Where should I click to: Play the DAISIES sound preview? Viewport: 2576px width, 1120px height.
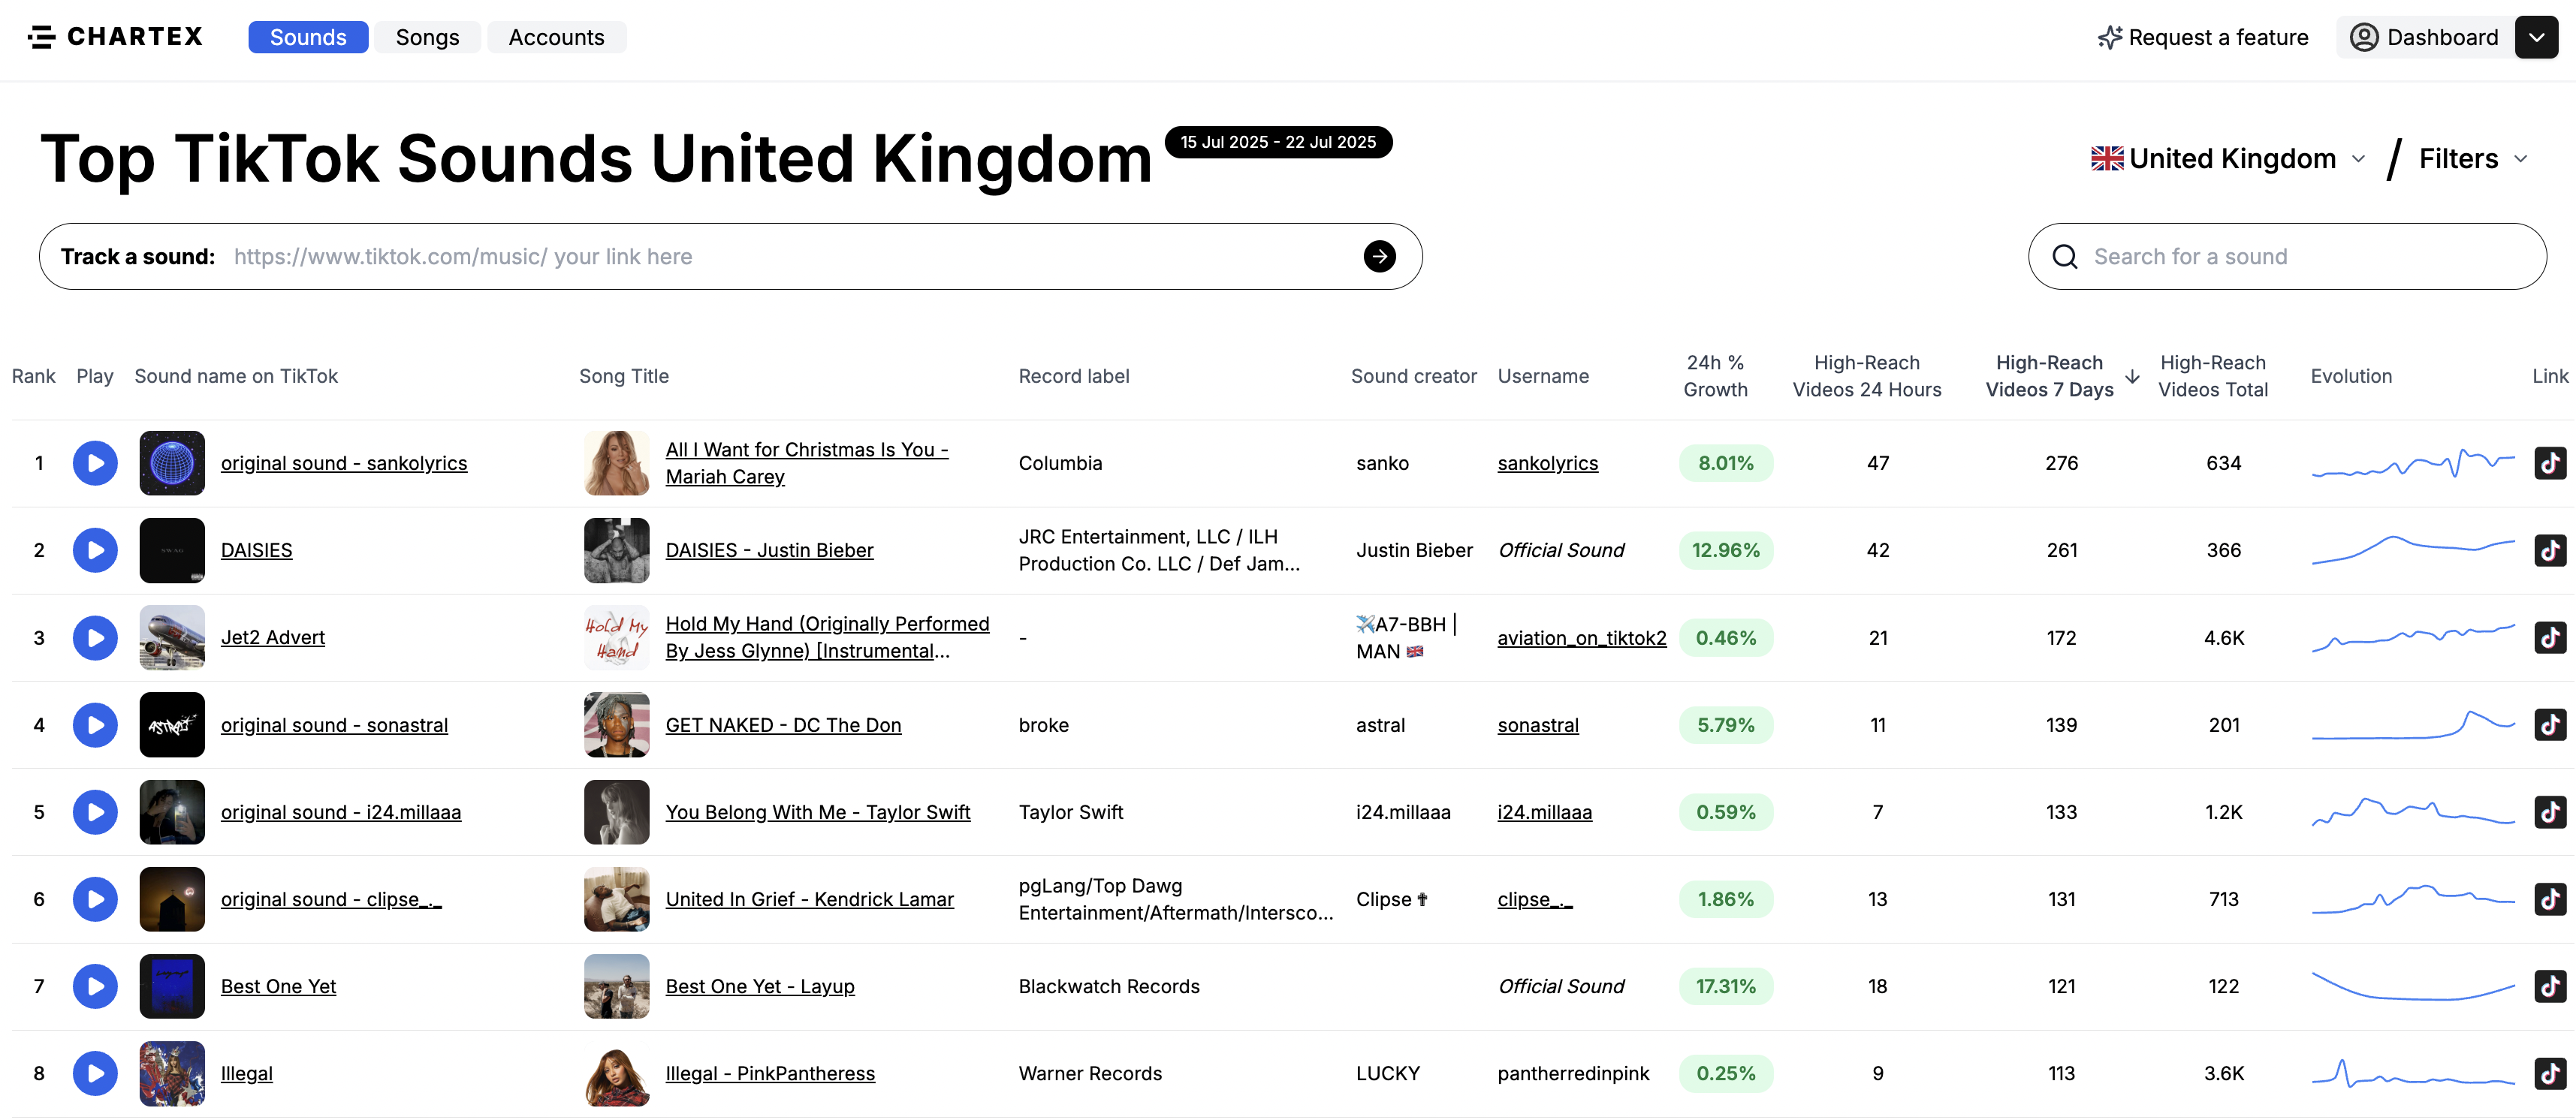[95, 550]
